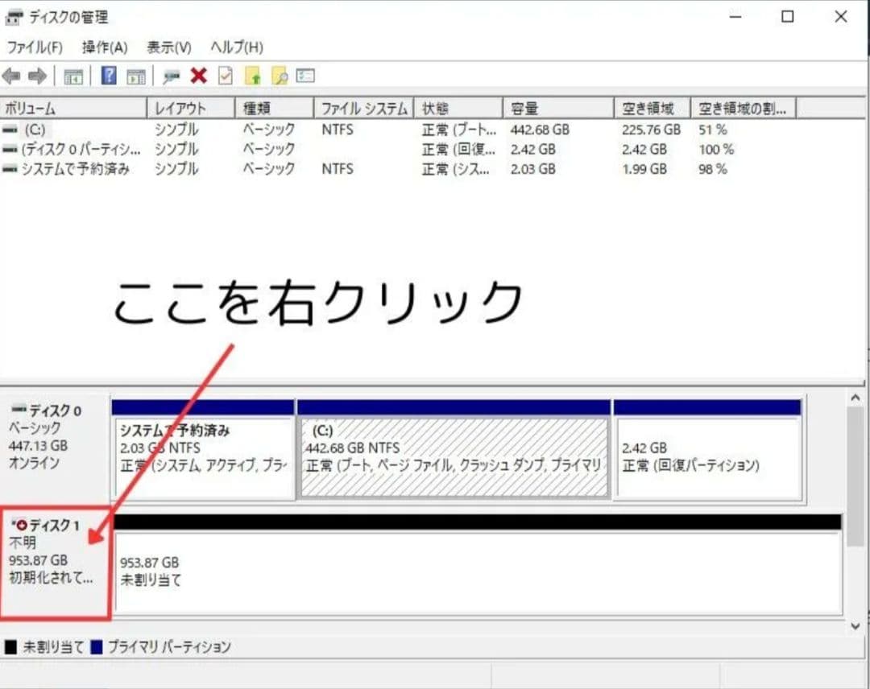The width and height of the screenshot is (870, 689).
Task: Open the ファイル(F) menu
Action: (x=35, y=47)
